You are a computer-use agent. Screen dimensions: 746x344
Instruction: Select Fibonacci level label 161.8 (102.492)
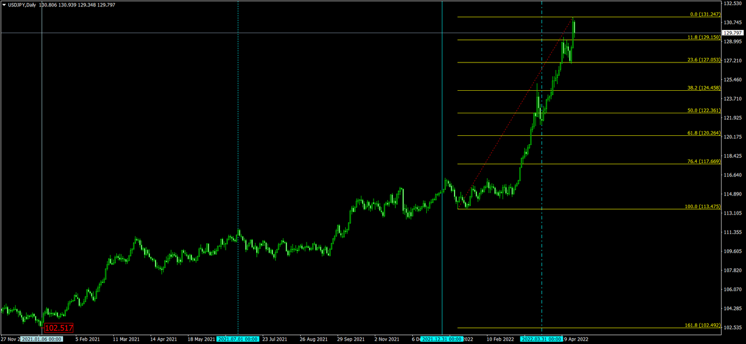703,325
